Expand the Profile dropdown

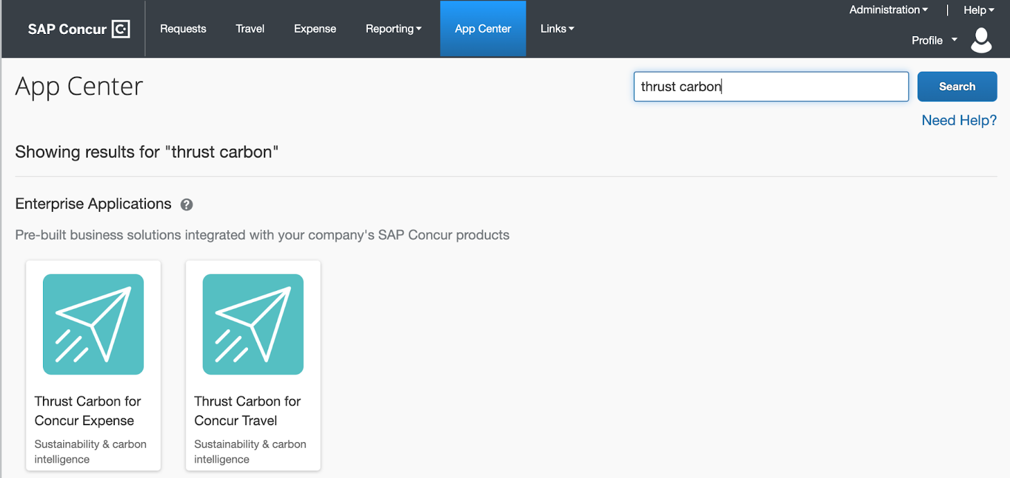(x=934, y=40)
